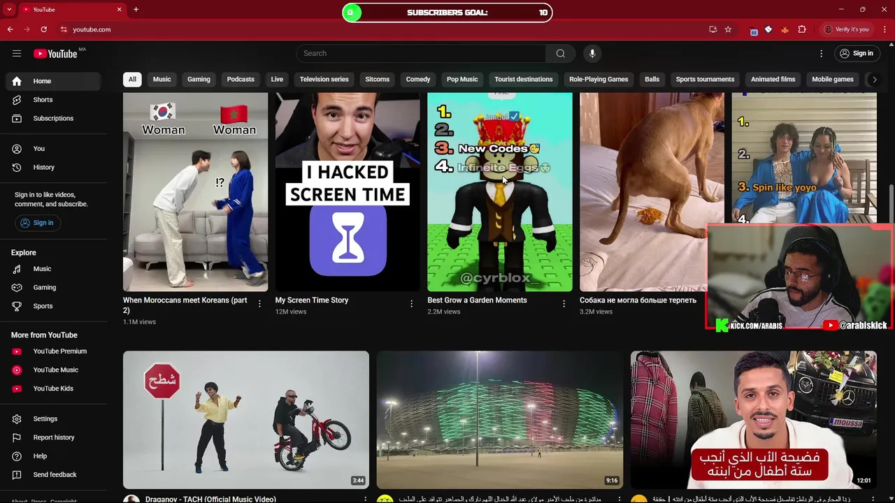Select the Role-Playing Games chip
895x503 pixels.
click(x=599, y=79)
